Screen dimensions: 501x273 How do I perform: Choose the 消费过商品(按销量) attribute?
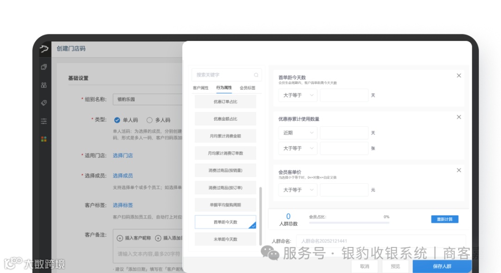[x=225, y=171]
